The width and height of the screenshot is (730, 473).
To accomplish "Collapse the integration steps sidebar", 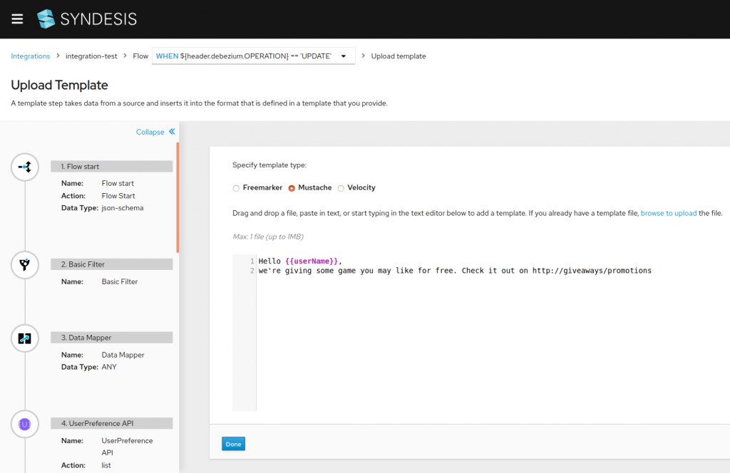I will point(150,132).
